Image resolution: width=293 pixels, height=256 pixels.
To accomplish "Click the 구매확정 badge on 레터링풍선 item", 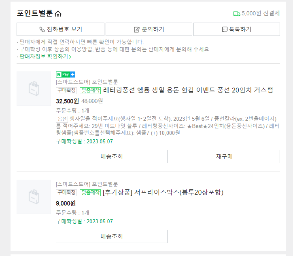I will [x=66, y=90].
